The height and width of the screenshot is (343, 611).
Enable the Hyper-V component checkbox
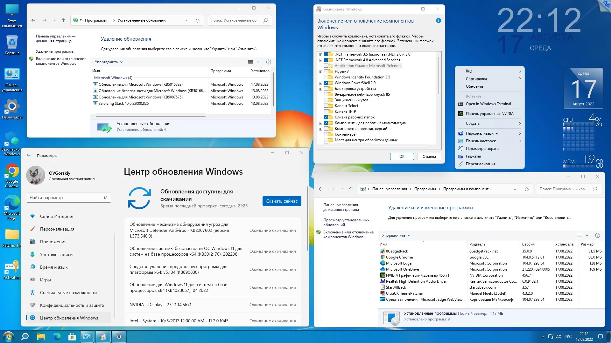(326, 71)
